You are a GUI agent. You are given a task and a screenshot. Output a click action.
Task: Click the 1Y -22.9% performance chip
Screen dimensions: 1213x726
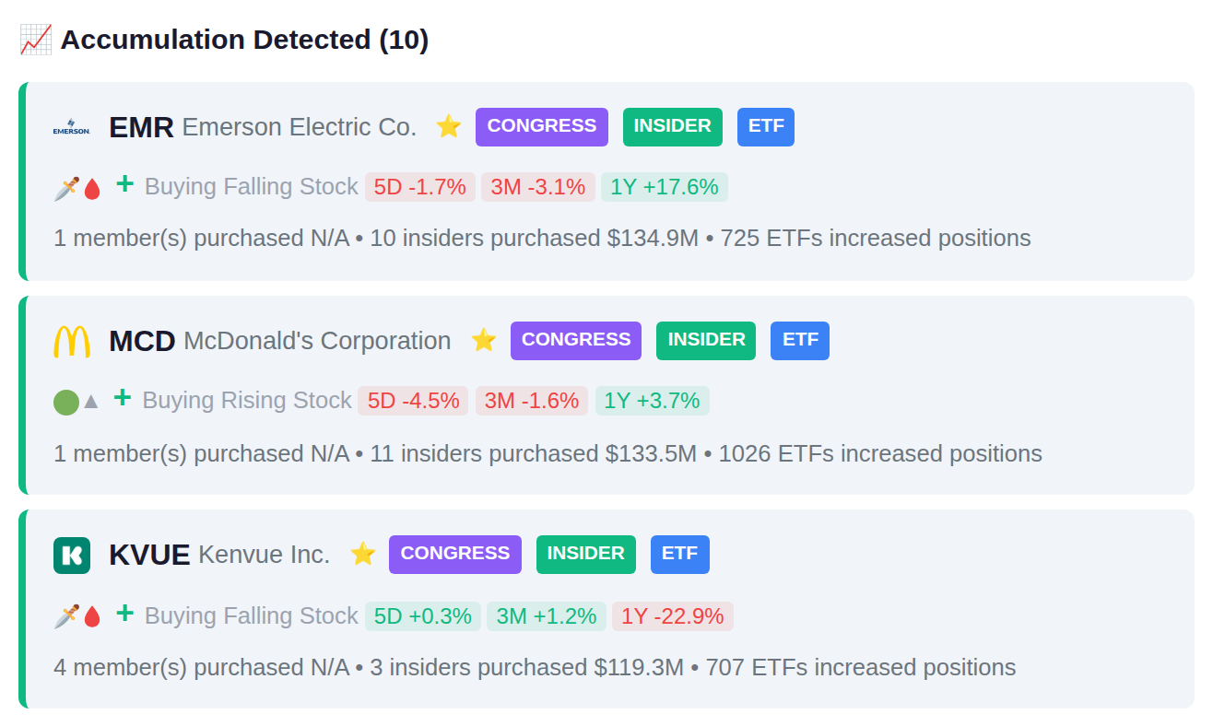[673, 616]
